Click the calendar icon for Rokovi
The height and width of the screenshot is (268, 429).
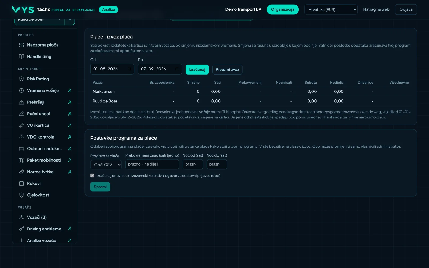21,183
